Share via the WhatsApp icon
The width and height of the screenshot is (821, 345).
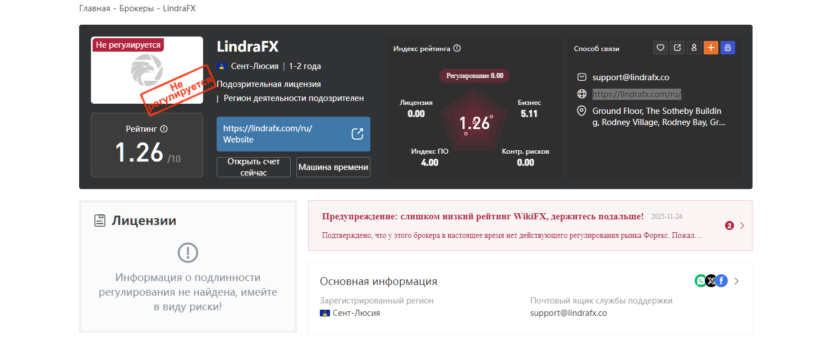tap(700, 280)
